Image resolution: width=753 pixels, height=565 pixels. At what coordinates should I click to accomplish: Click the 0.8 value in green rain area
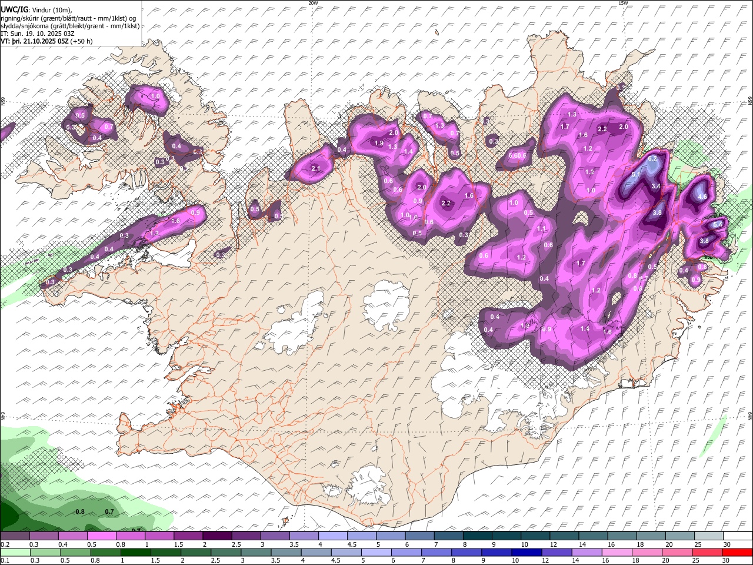[x=80, y=511]
